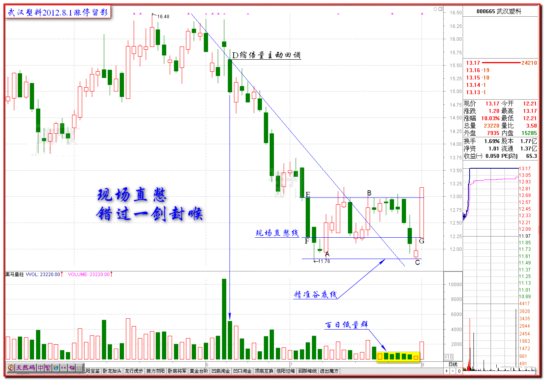544x380 pixels.
Task: Select the 龙行虎步 indicator tab
Action: click(134, 371)
